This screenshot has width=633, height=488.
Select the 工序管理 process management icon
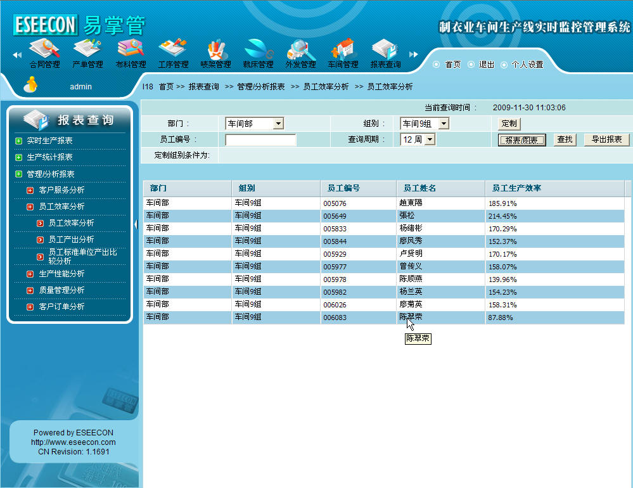(x=173, y=49)
